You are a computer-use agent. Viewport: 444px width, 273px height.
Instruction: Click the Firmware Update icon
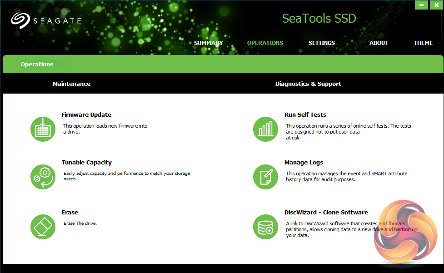[x=43, y=129]
